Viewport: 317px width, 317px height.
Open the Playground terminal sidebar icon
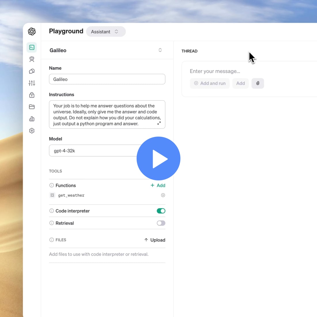pos(32,47)
